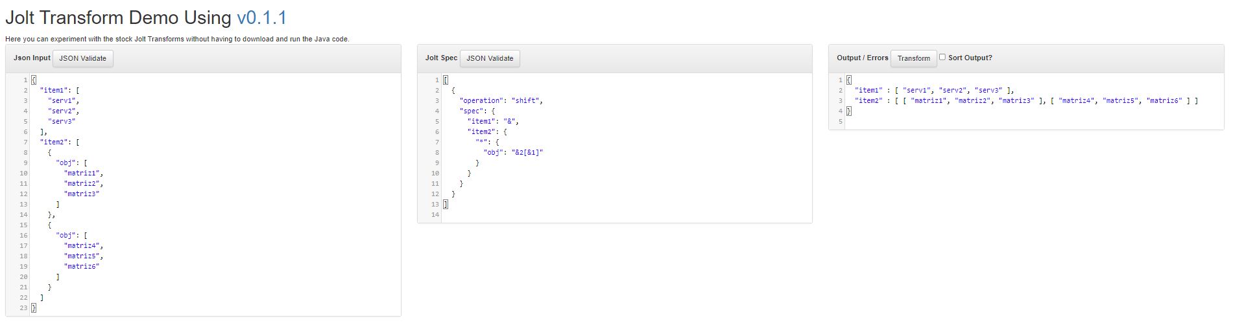Click the "spec": { line in Jolt Spec

tap(477, 111)
